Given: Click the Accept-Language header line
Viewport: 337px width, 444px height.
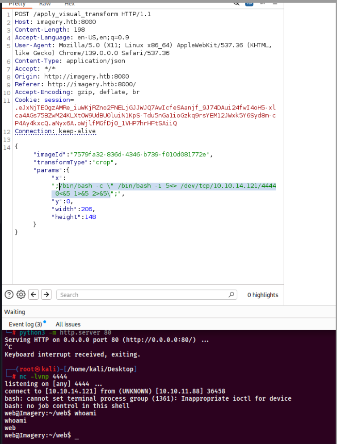Looking at the screenshot, I should (x=72, y=37).
